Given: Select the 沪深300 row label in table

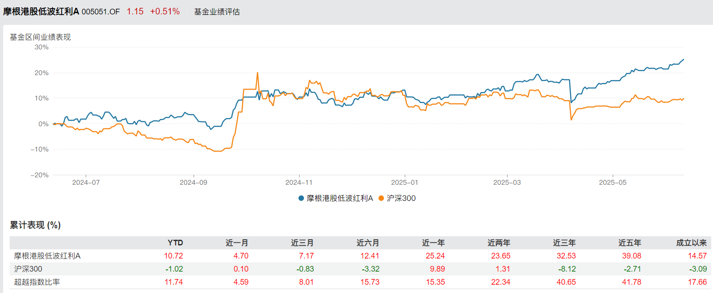Looking at the screenshot, I should coord(28,269).
